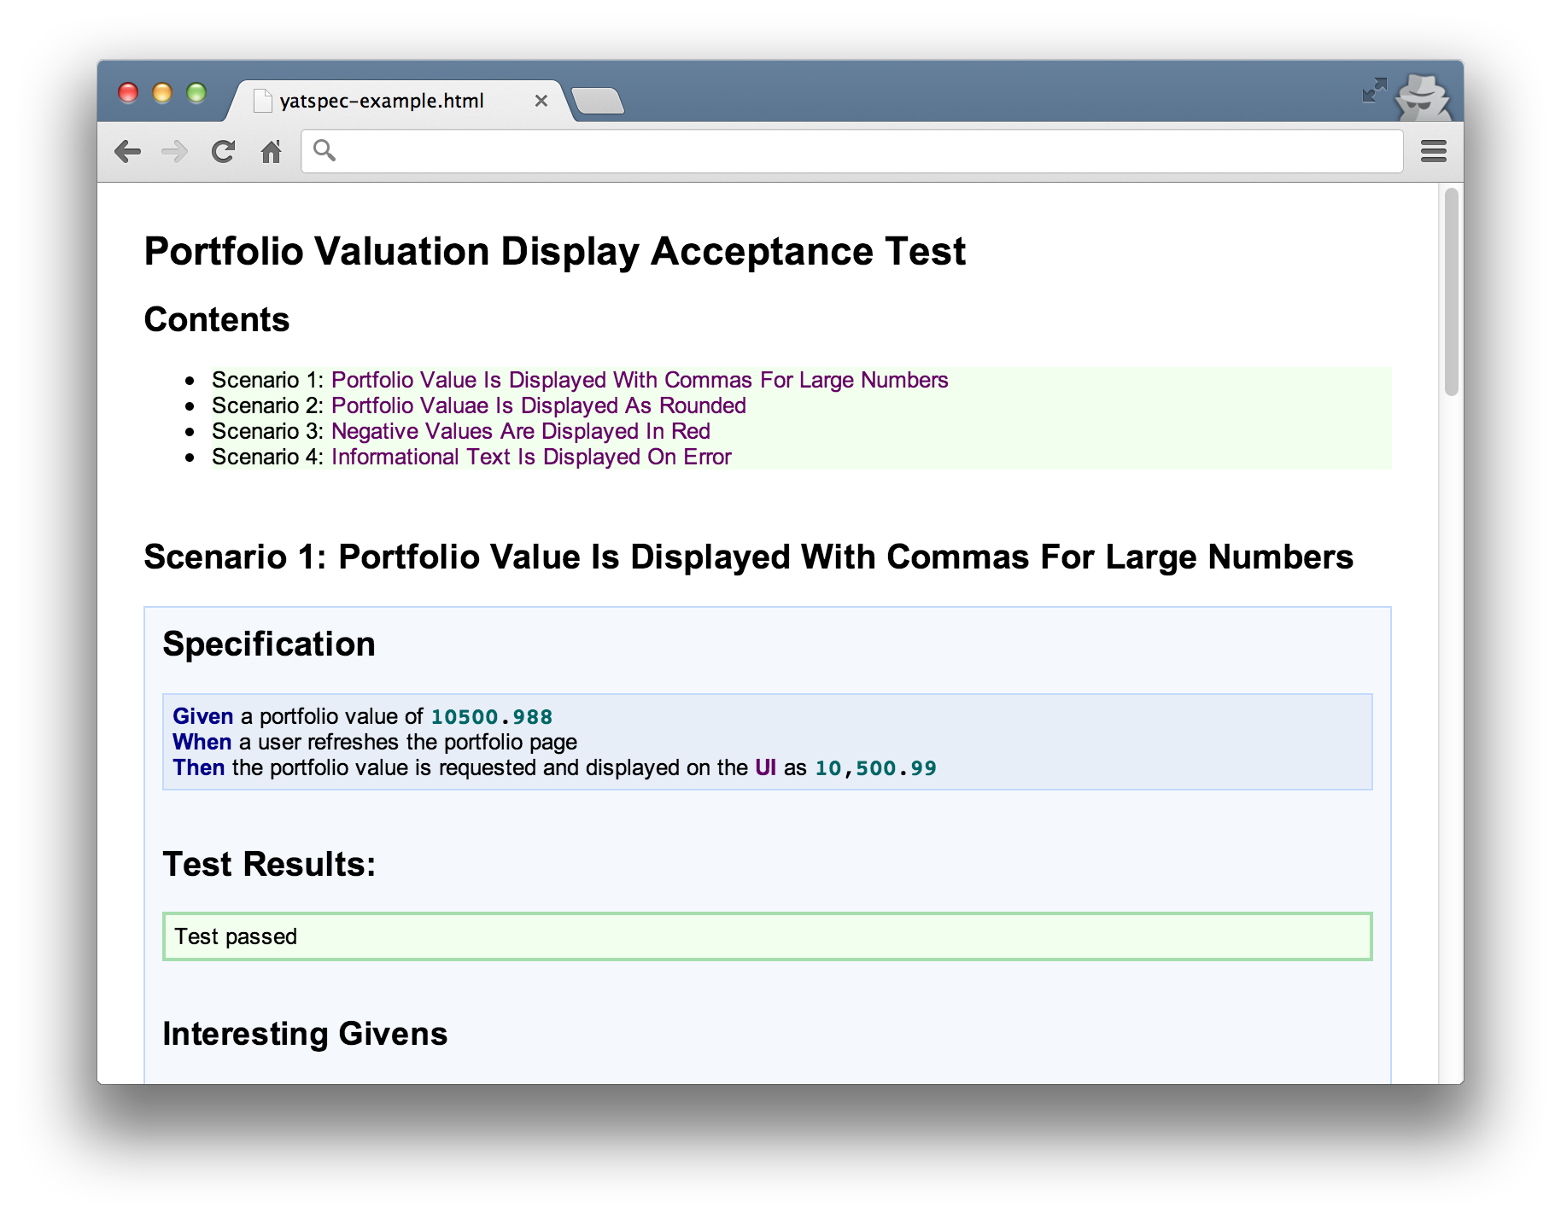Click the expand arrows icon near the spy
Viewport: 1561px width, 1219px height.
[1374, 90]
